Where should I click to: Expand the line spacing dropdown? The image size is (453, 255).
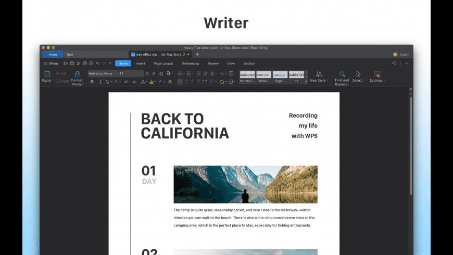[216, 82]
